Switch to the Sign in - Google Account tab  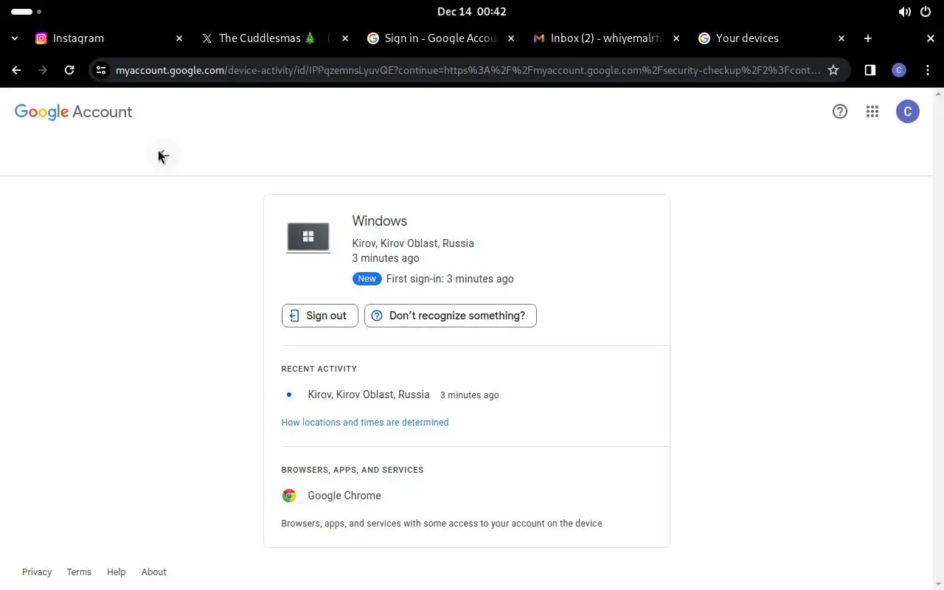coord(441,38)
